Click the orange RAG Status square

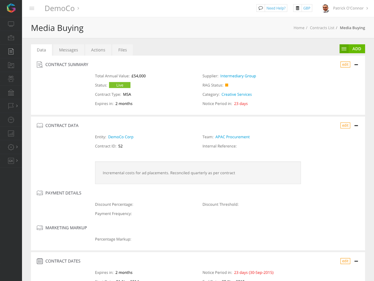pyautogui.click(x=227, y=85)
